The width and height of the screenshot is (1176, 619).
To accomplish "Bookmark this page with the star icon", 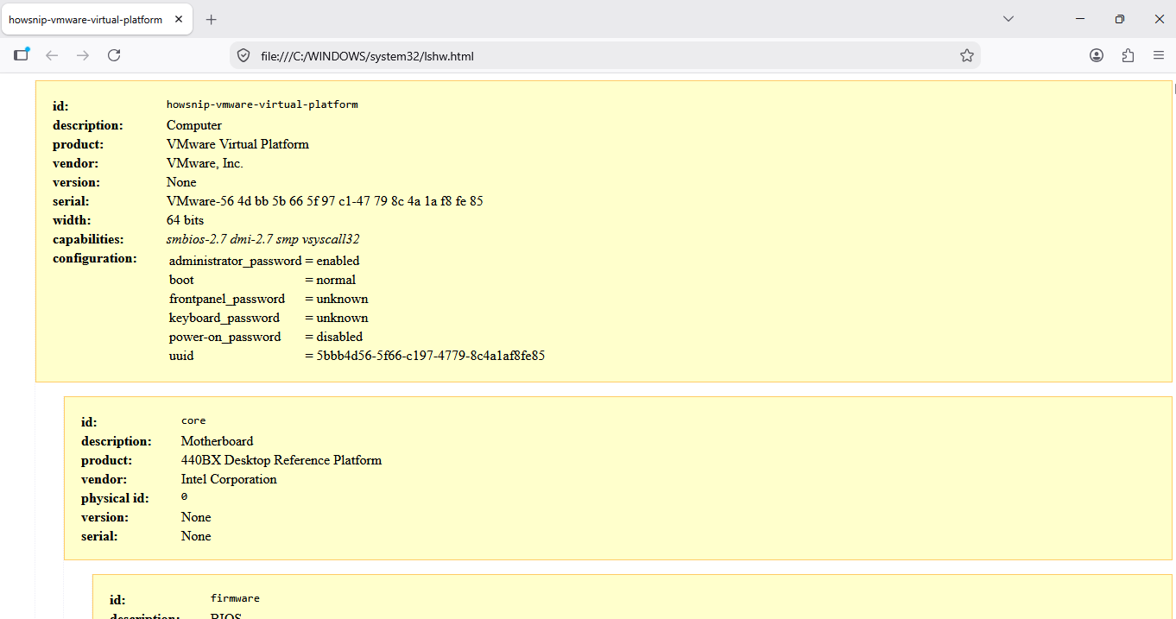I will tap(967, 56).
